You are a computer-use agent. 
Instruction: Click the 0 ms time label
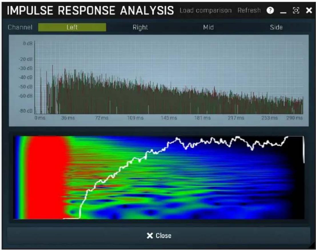click(x=40, y=118)
